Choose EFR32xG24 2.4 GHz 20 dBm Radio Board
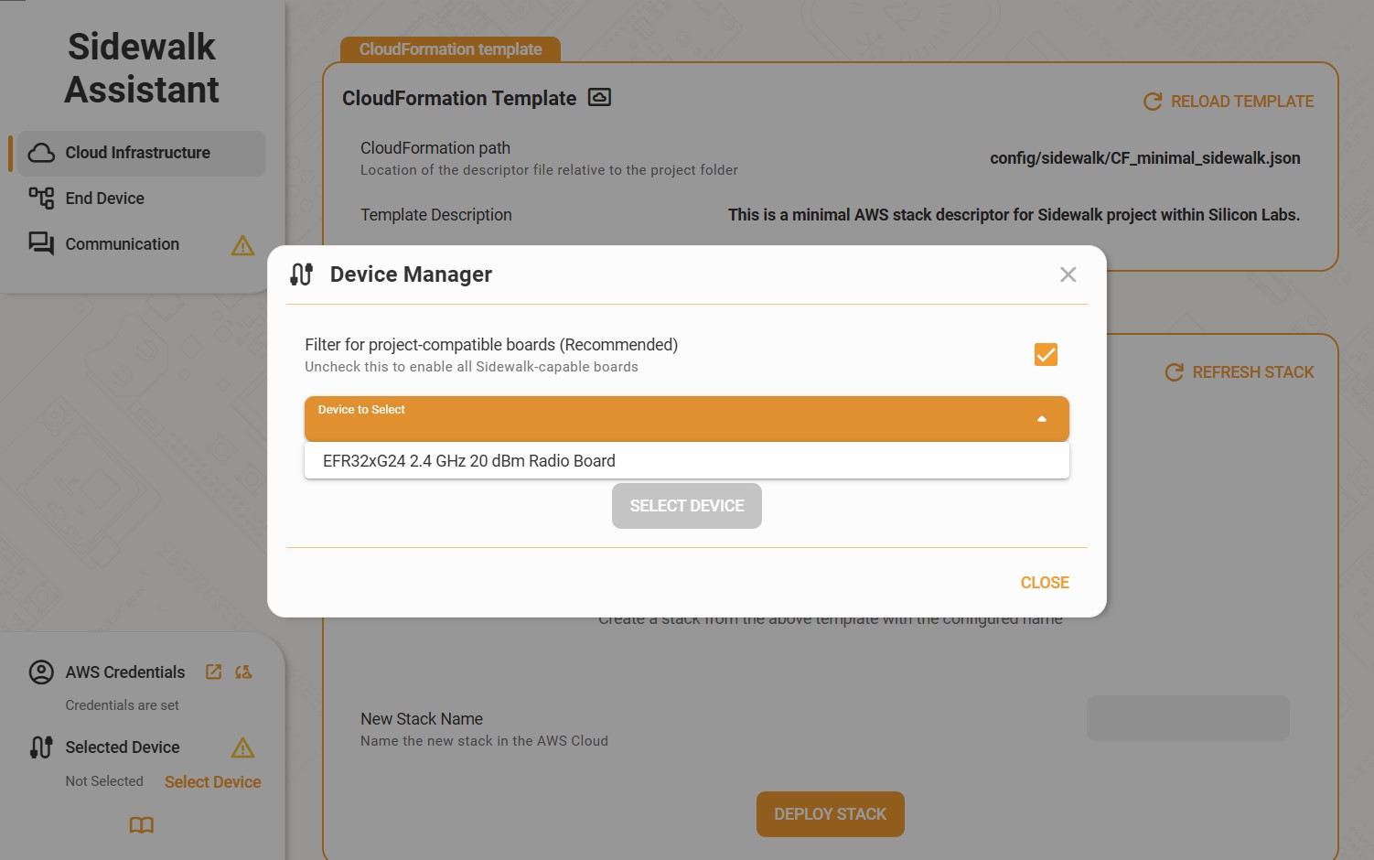This screenshot has width=1374, height=860. tap(469, 461)
